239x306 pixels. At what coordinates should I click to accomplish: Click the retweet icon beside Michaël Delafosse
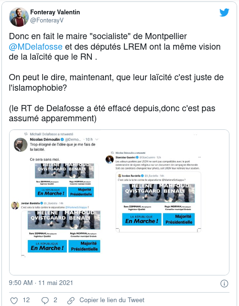[26, 134]
